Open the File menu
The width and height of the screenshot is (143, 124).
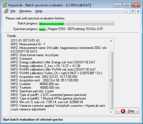click(13, 11)
